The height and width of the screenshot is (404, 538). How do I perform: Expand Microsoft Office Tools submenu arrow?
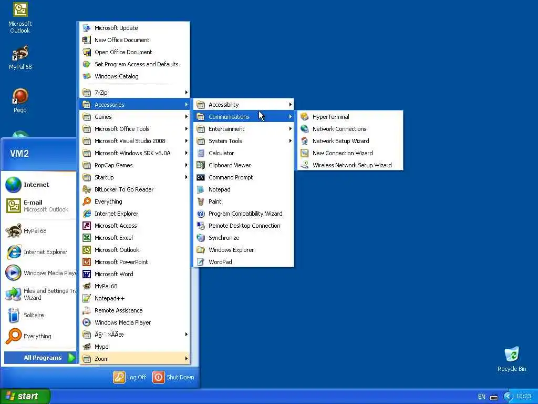[187, 129]
